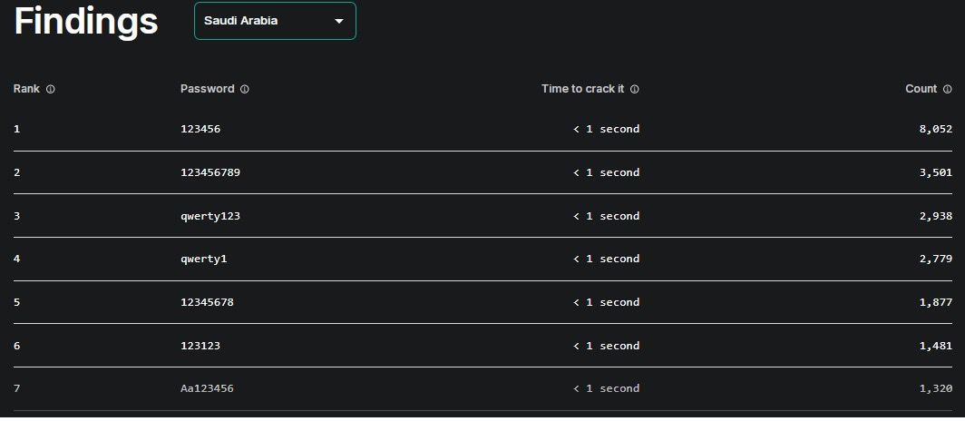Select the Password column header
Viewport: 965px width, 431px height.
click(x=208, y=89)
